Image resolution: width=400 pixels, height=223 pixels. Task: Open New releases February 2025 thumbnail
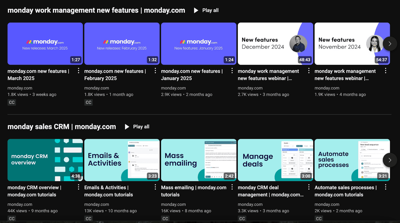pyautogui.click(x=122, y=44)
